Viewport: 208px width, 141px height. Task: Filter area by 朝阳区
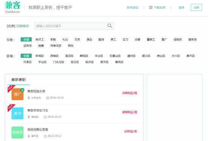[84, 56]
